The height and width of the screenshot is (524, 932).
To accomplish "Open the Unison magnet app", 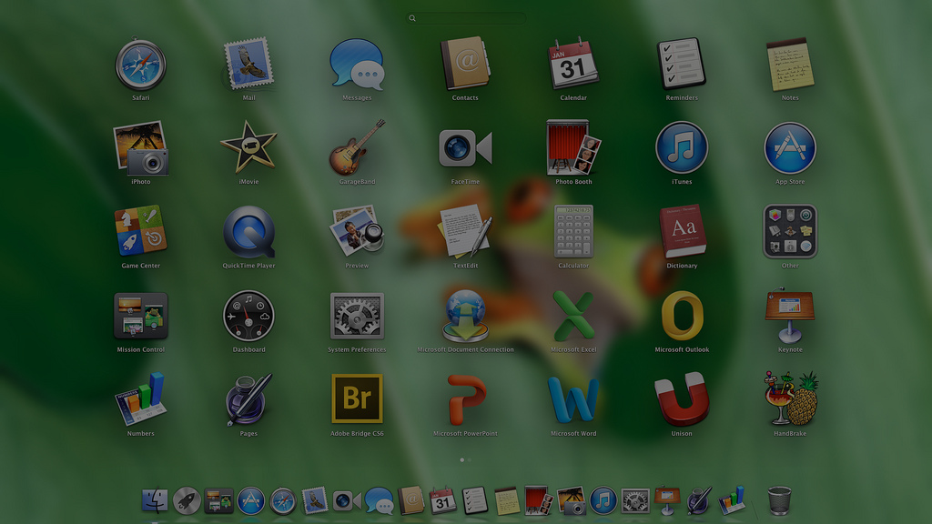I will (x=682, y=399).
